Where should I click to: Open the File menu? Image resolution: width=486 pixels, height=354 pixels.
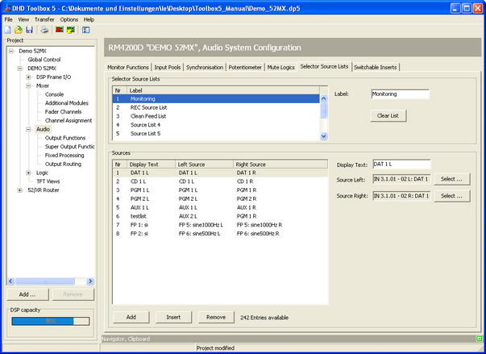point(8,19)
